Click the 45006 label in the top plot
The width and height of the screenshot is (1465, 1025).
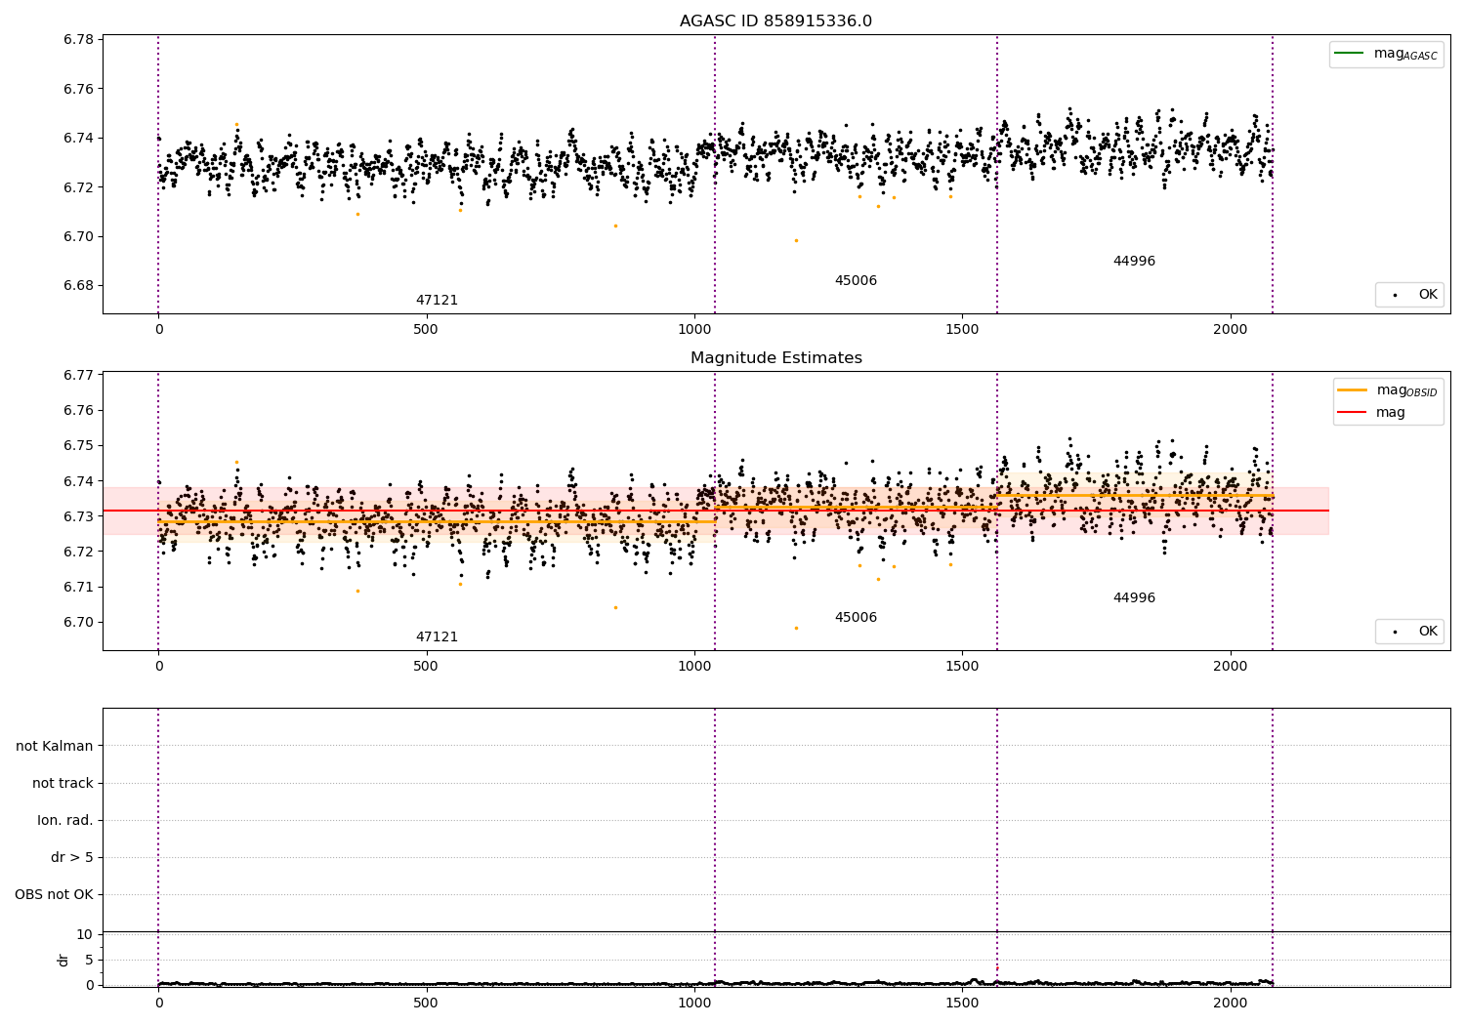pyautogui.click(x=856, y=281)
